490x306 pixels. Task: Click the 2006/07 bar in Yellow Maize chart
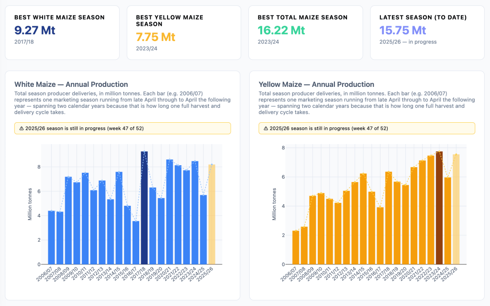click(x=296, y=247)
